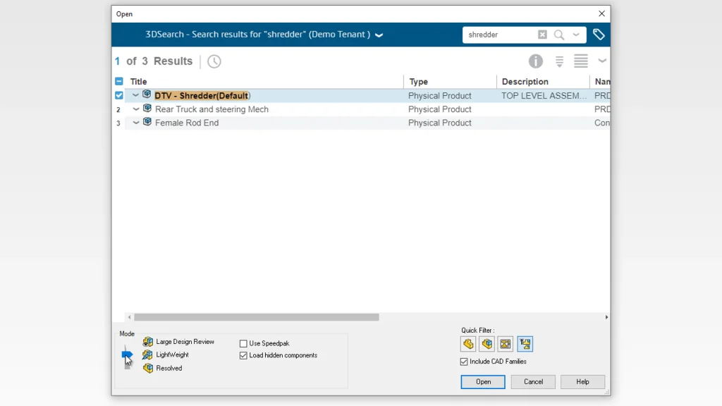
Task: Click the tag icon beside the search box
Action: (x=599, y=35)
